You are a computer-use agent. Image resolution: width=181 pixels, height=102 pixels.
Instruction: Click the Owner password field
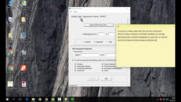tap(90, 55)
